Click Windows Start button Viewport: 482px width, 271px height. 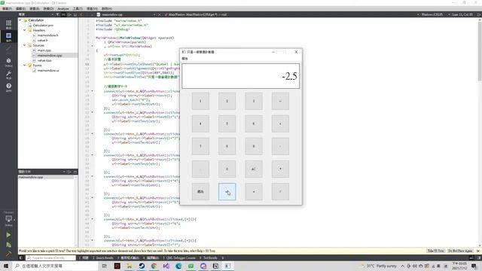click(6, 266)
